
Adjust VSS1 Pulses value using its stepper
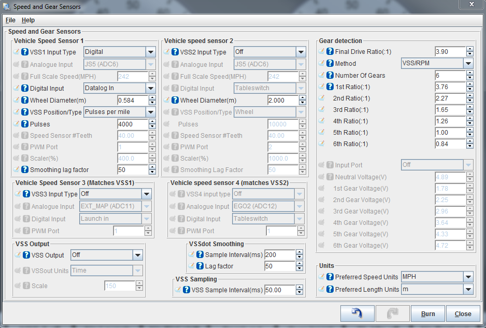pos(152,124)
